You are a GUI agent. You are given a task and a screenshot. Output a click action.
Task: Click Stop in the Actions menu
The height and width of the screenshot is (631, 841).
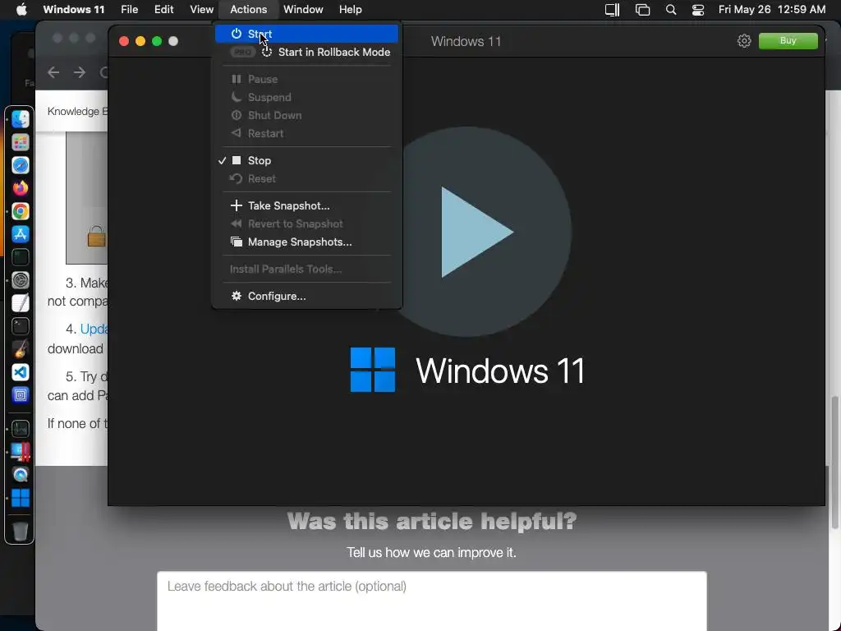[306, 160]
